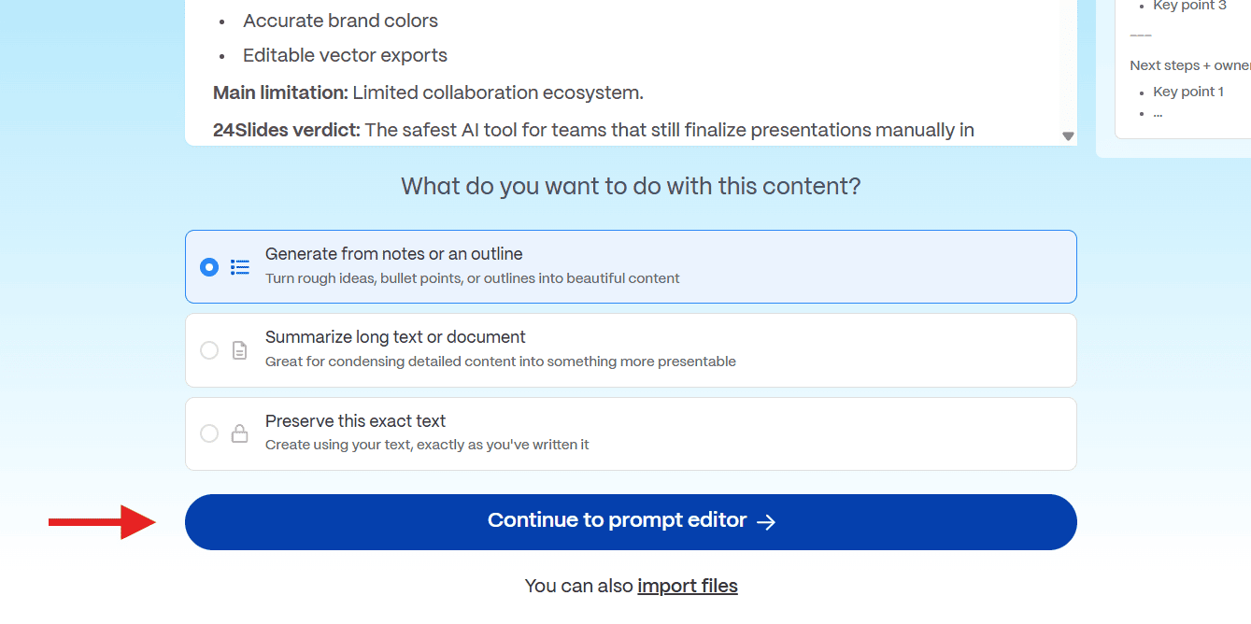Click 'Accurate brand colors' bullet text
The height and width of the screenshot is (624, 1251).
pos(340,21)
